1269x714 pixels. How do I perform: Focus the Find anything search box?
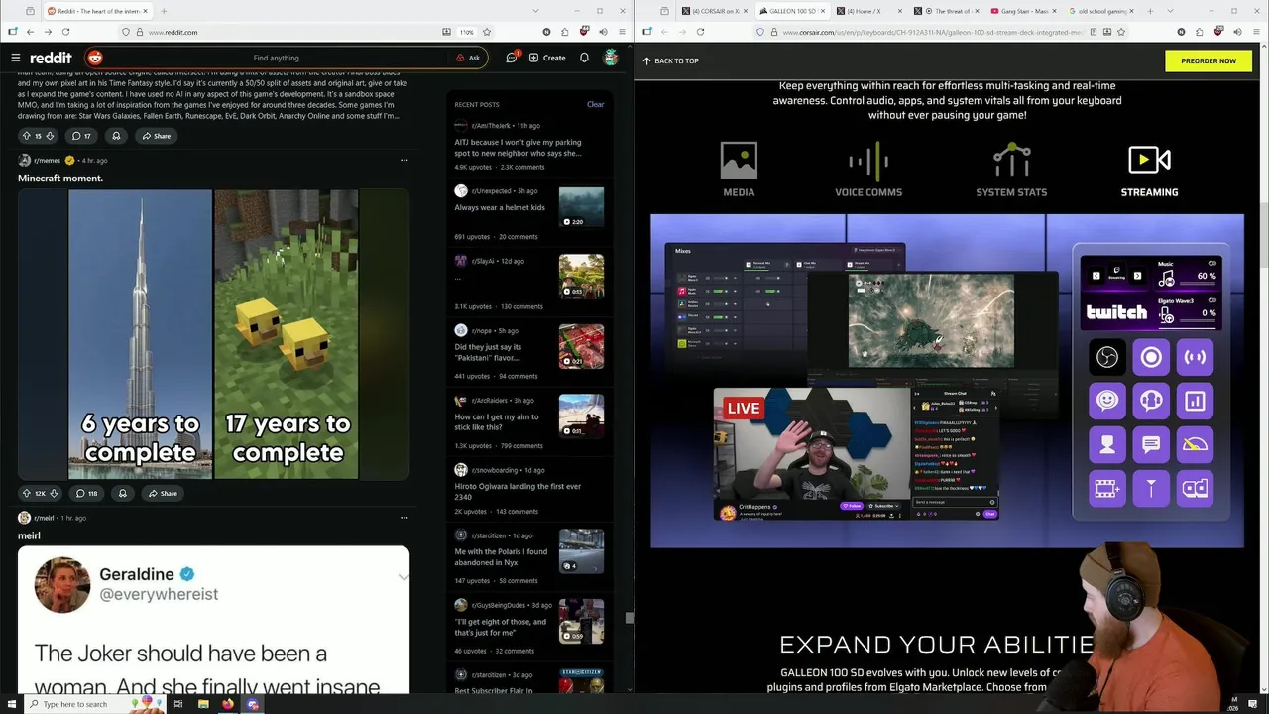coord(276,58)
